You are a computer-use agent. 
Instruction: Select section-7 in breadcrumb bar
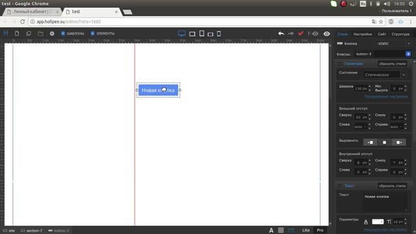[32, 231]
